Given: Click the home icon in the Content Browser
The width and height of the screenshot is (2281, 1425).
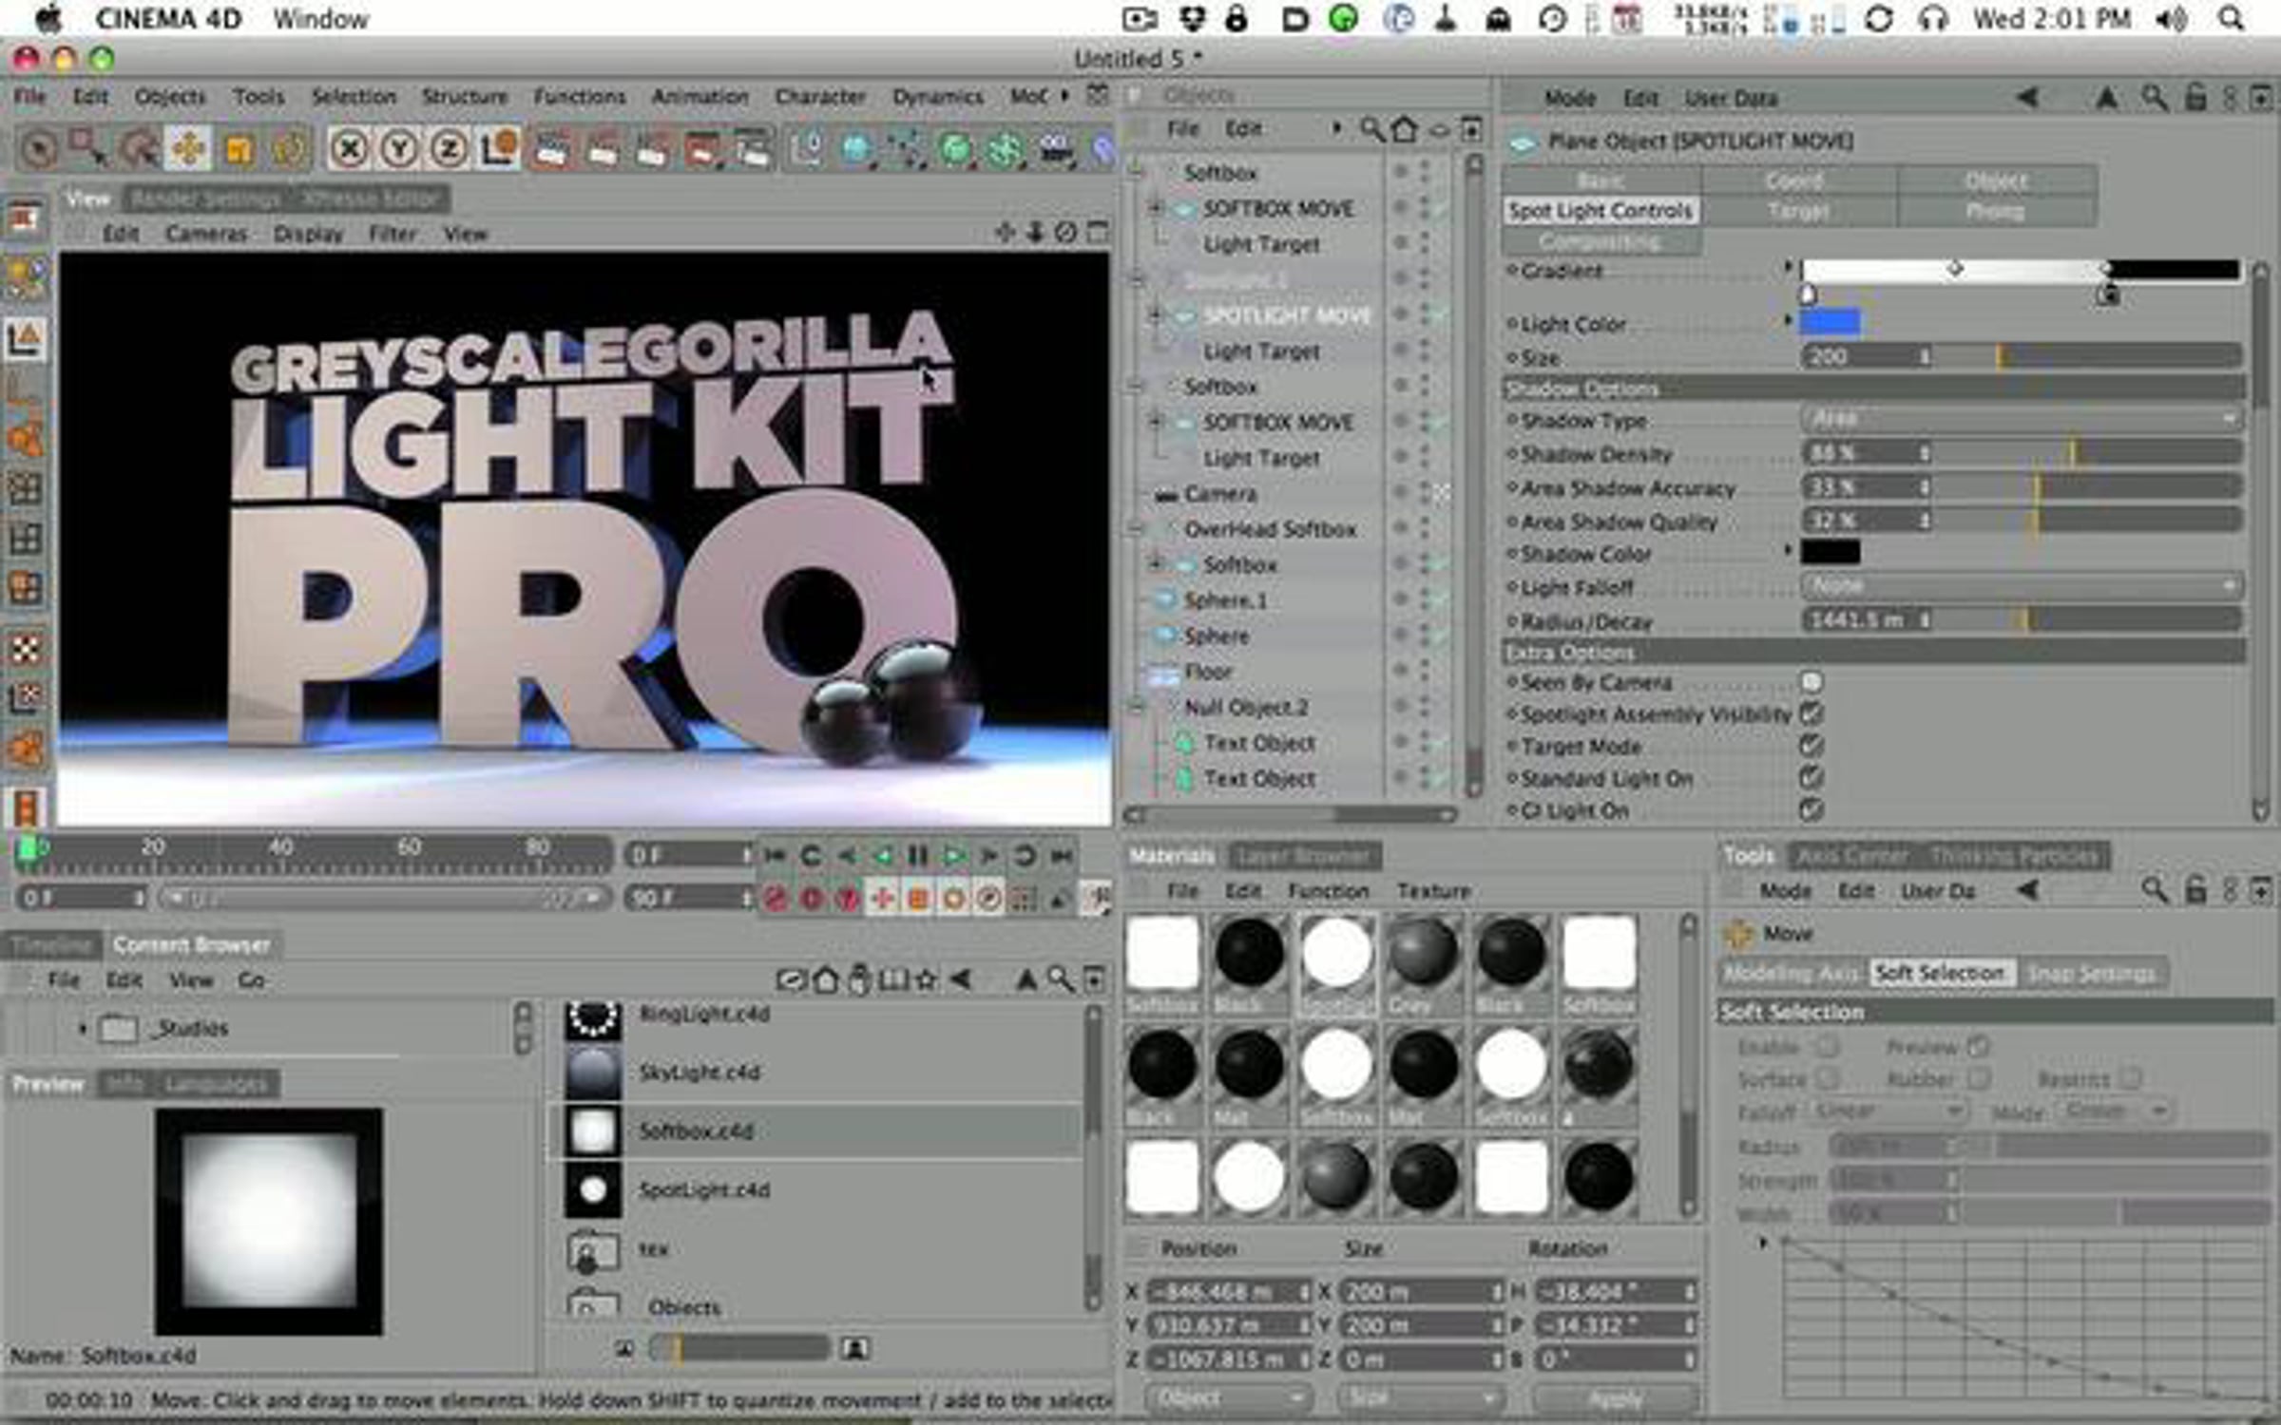Looking at the screenshot, I should [x=825, y=978].
